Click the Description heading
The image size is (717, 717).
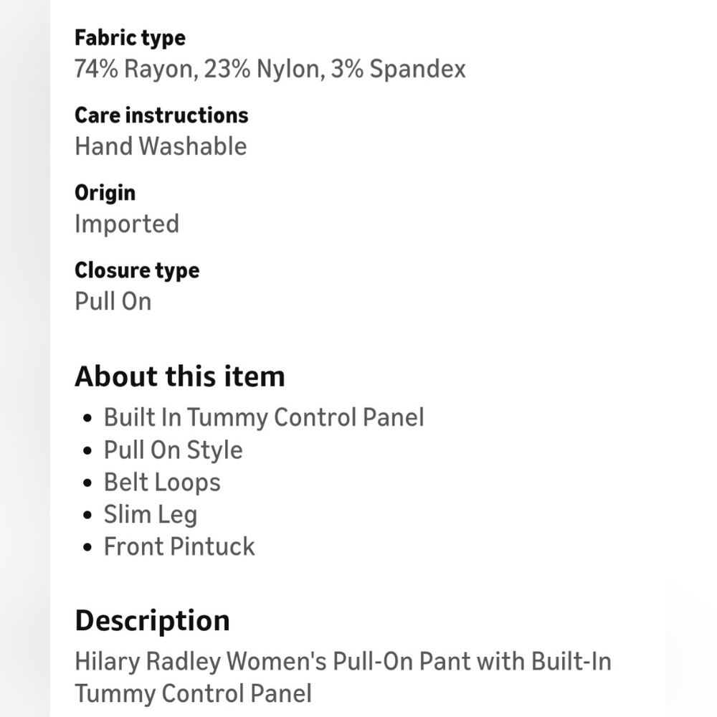click(152, 621)
